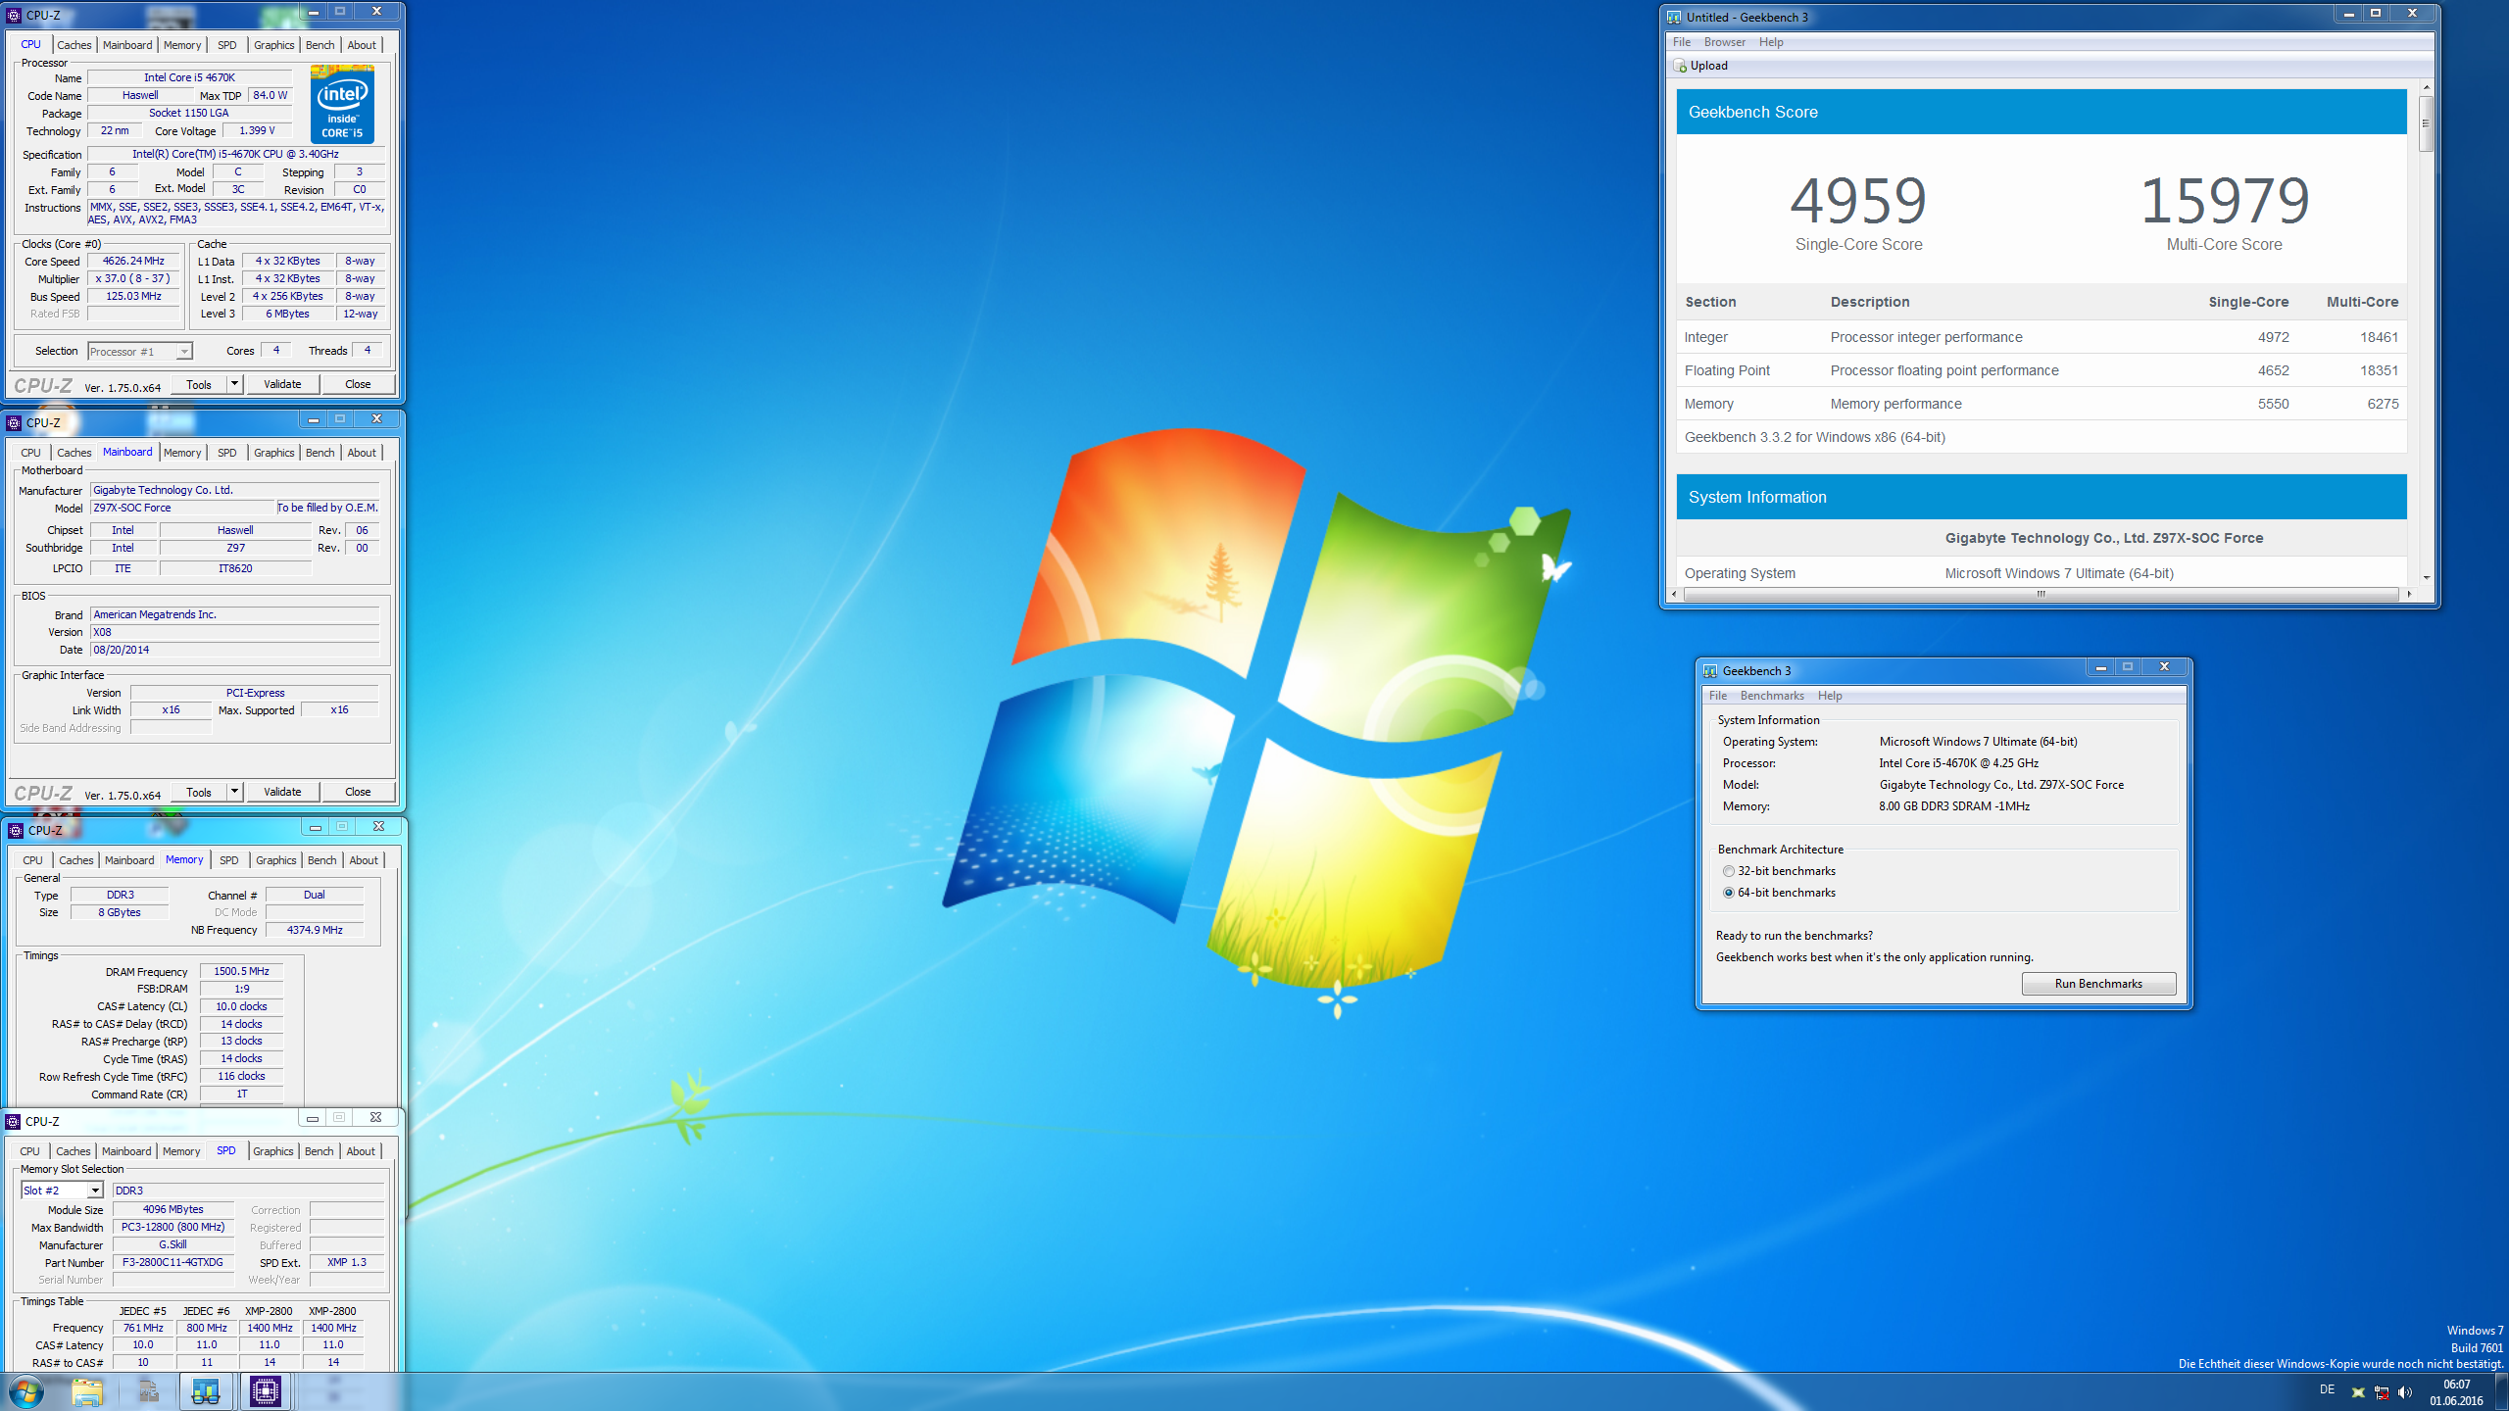Click title bar icon of the top CPU-Z window

(x=14, y=16)
